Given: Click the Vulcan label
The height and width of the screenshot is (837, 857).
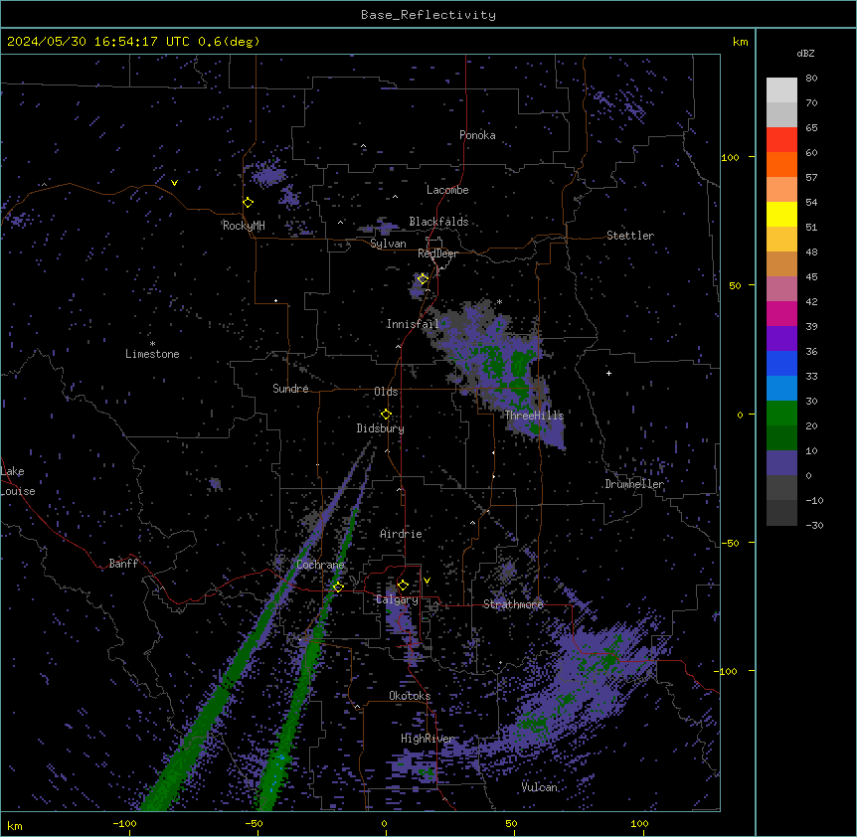Looking at the screenshot, I should (x=540, y=787).
